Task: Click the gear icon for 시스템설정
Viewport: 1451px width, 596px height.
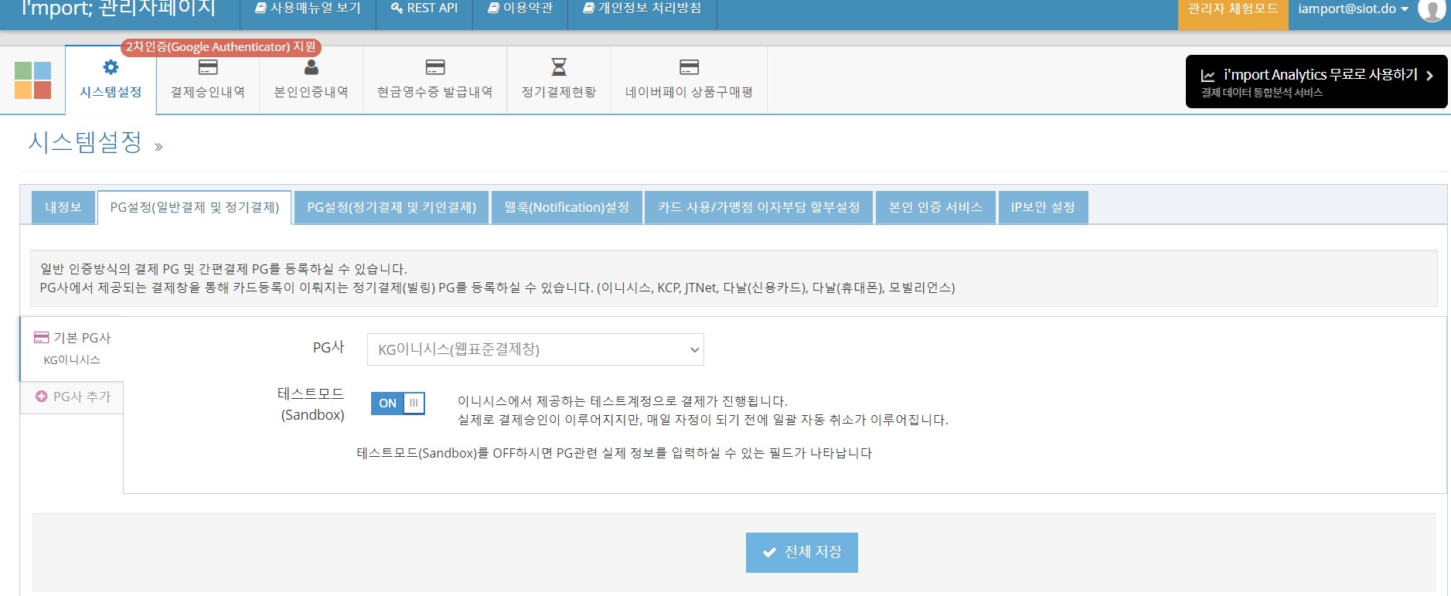Action: 111,67
